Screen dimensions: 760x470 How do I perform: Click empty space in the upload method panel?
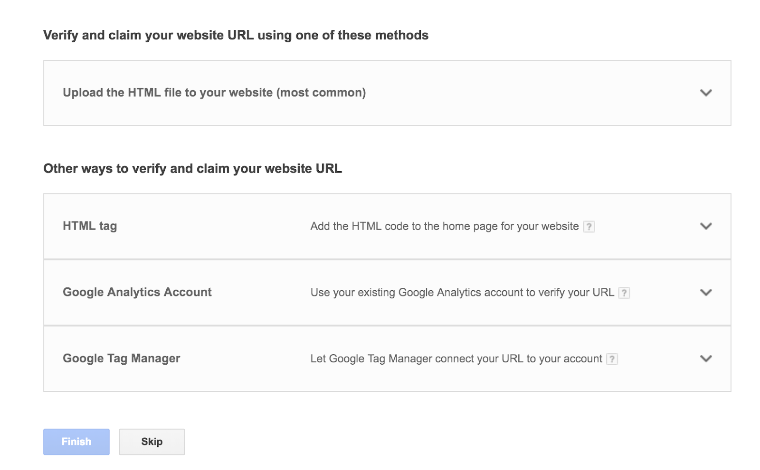(x=522, y=93)
